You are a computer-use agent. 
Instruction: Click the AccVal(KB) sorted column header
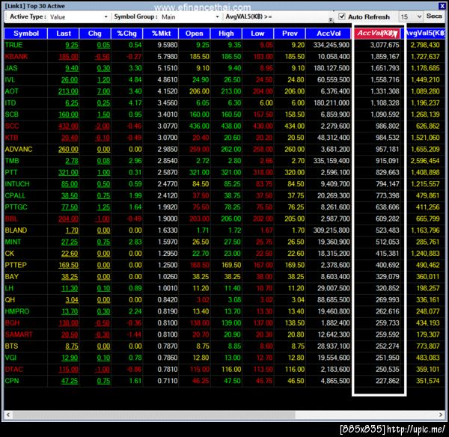coord(377,34)
